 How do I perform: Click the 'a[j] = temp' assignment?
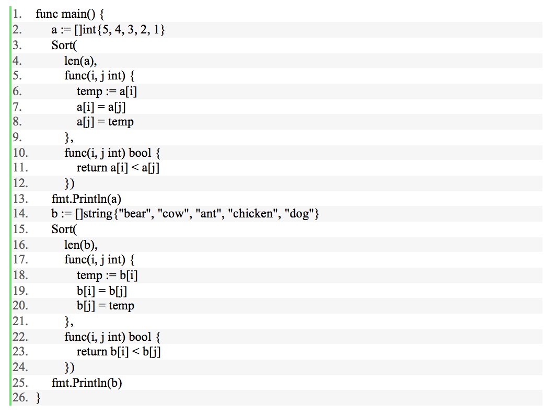pos(105,122)
